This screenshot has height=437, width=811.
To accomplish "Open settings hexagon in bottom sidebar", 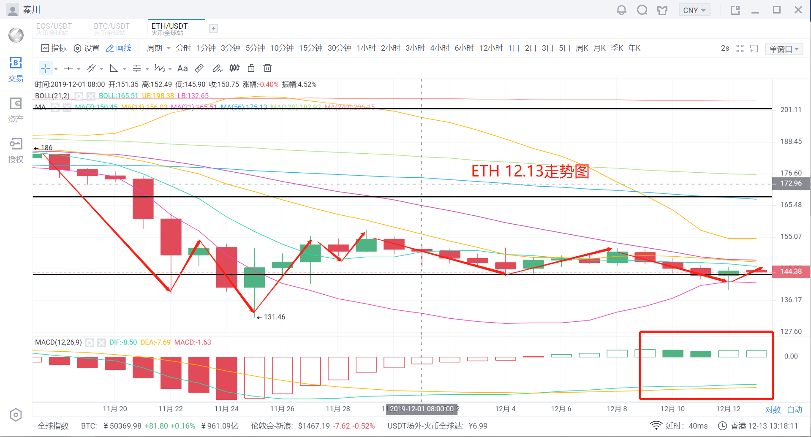I will (x=16, y=415).
